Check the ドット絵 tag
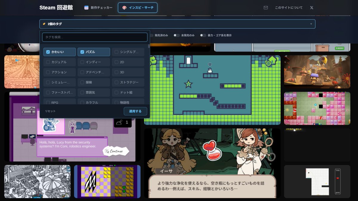The image size is (358, 201). click(x=128, y=93)
